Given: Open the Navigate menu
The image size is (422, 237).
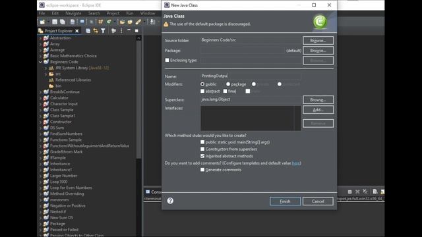Looking at the screenshot, I should [73, 13].
